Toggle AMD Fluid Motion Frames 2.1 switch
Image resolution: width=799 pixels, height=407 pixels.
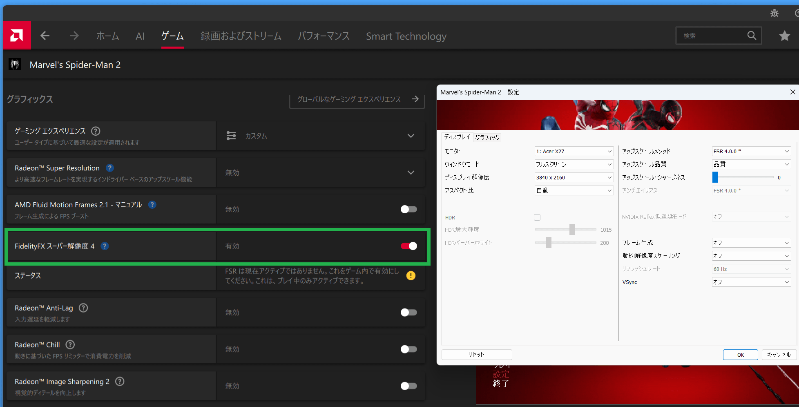[408, 209]
